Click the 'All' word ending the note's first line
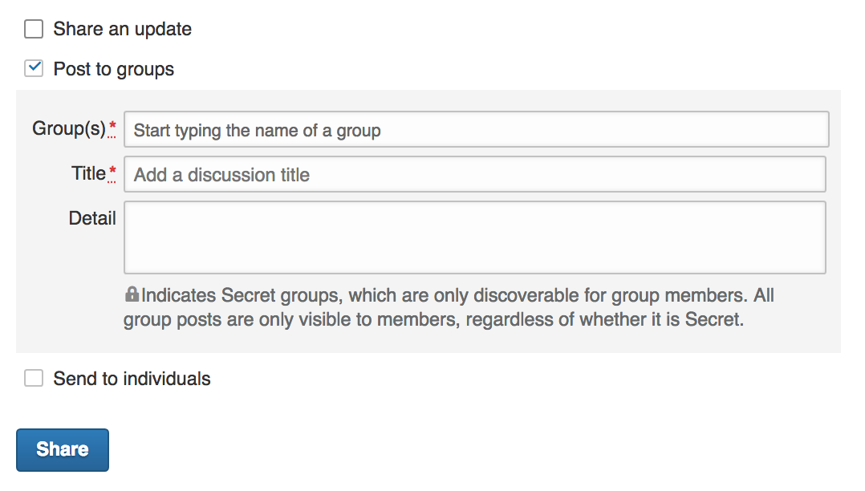Viewport: 865px width, 491px height. 763,296
